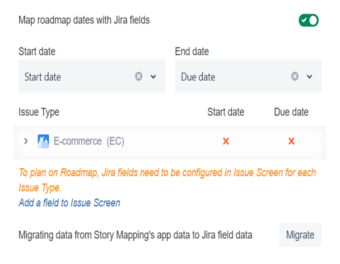Click the Due date table column header
Screen dimensions: 340x264
coord(291,112)
